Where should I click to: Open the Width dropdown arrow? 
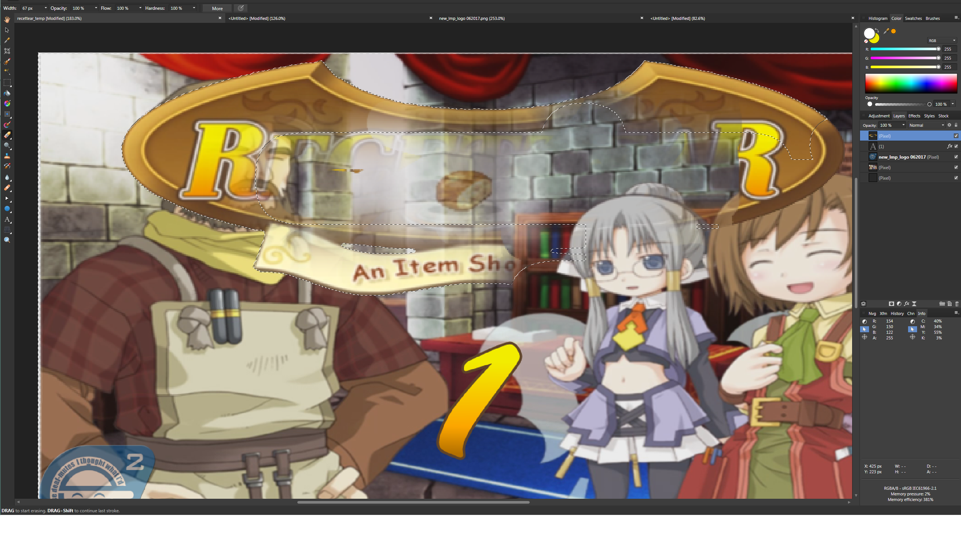[46, 8]
